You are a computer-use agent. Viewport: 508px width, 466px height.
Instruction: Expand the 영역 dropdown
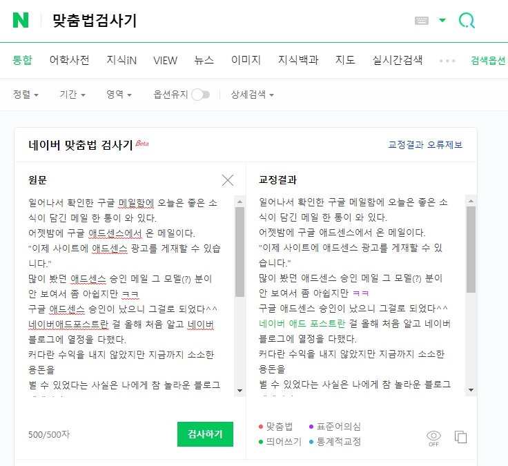pyautogui.click(x=119, y=95)
